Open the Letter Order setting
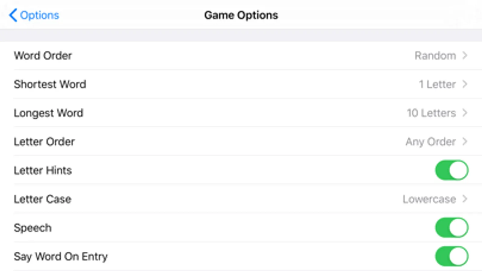 coord(44,142)
